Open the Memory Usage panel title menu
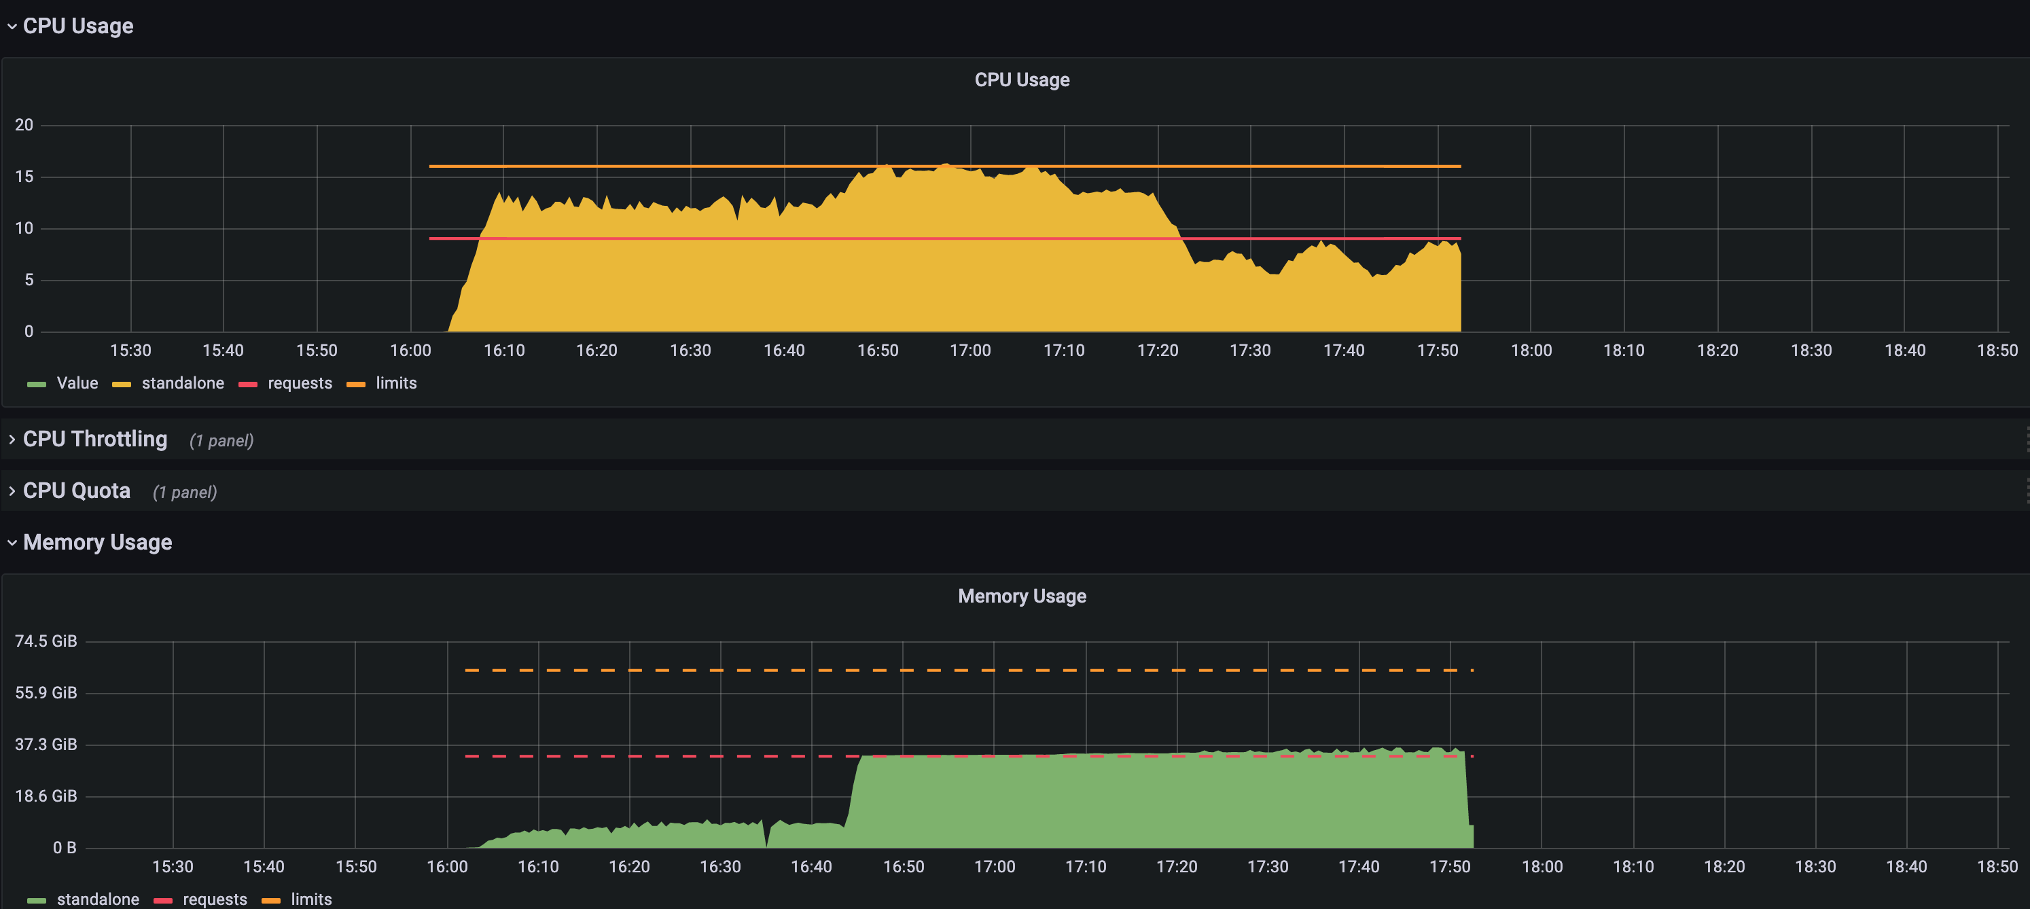 click(1021, 596)
